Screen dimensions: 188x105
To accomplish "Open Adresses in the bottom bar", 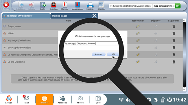I will pyautogui.click(x=62, y=99).
